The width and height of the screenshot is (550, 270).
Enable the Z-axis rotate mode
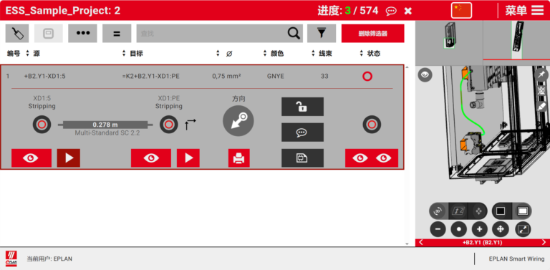458,211
